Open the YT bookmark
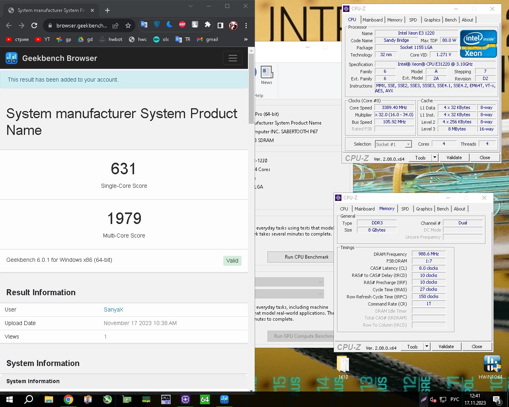This screenshot has width=509, height=407. pos(43,39)
